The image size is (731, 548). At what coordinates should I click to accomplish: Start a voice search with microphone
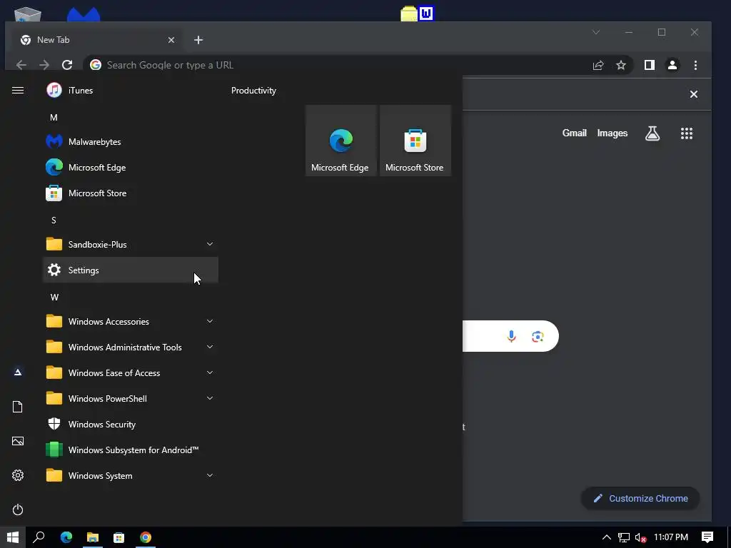[511, 336]
